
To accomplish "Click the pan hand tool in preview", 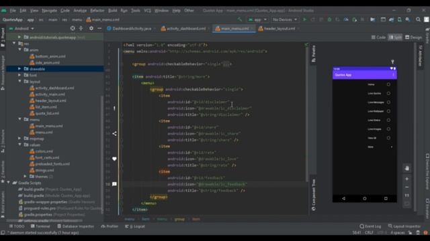I will 407,168.
